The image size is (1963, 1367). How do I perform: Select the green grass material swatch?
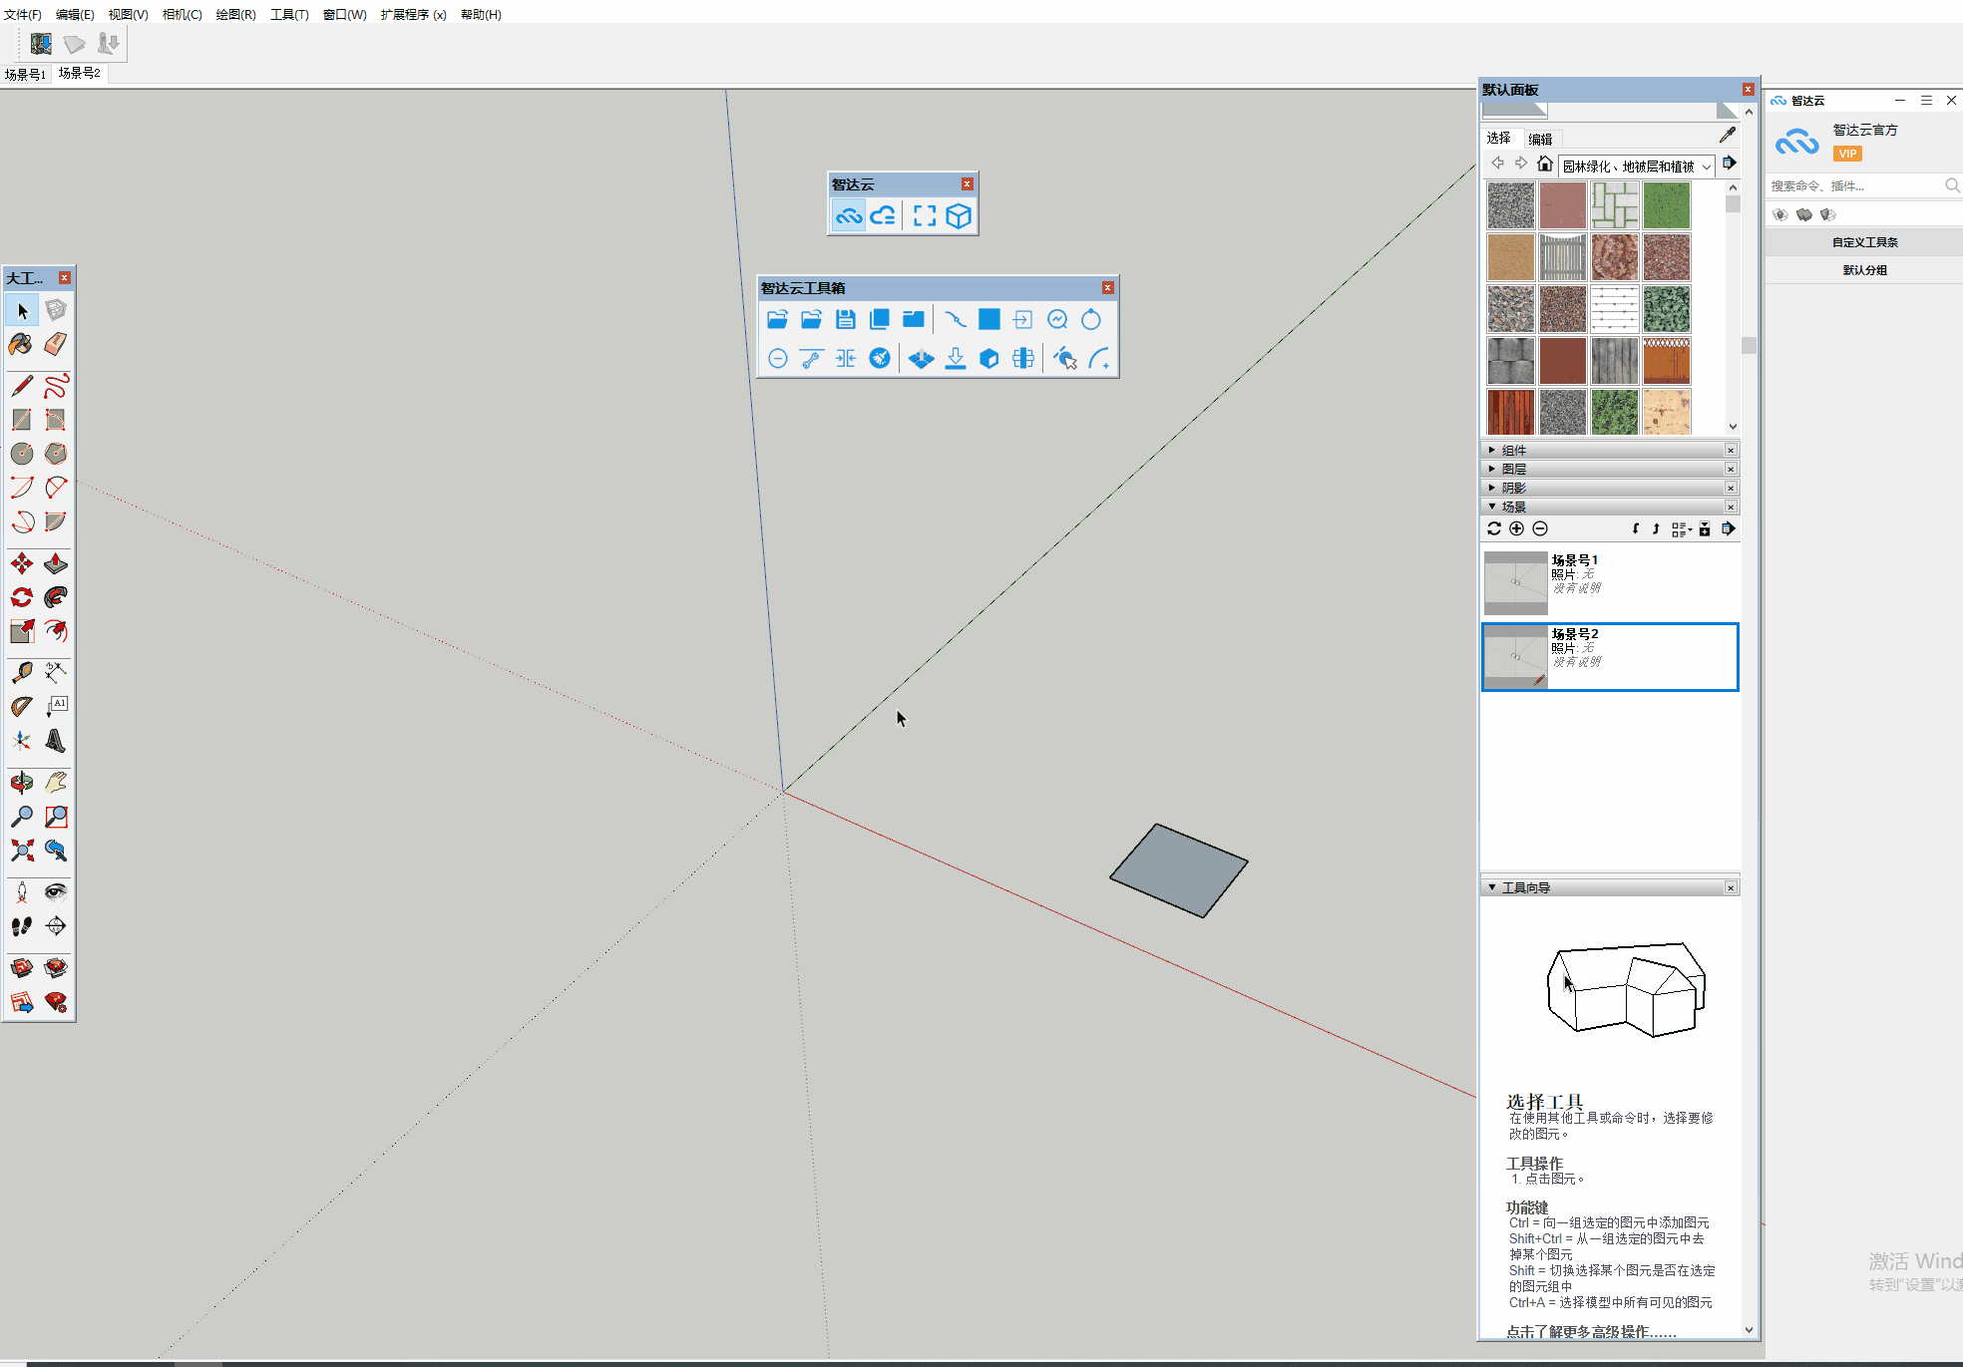click(1666, 205)
